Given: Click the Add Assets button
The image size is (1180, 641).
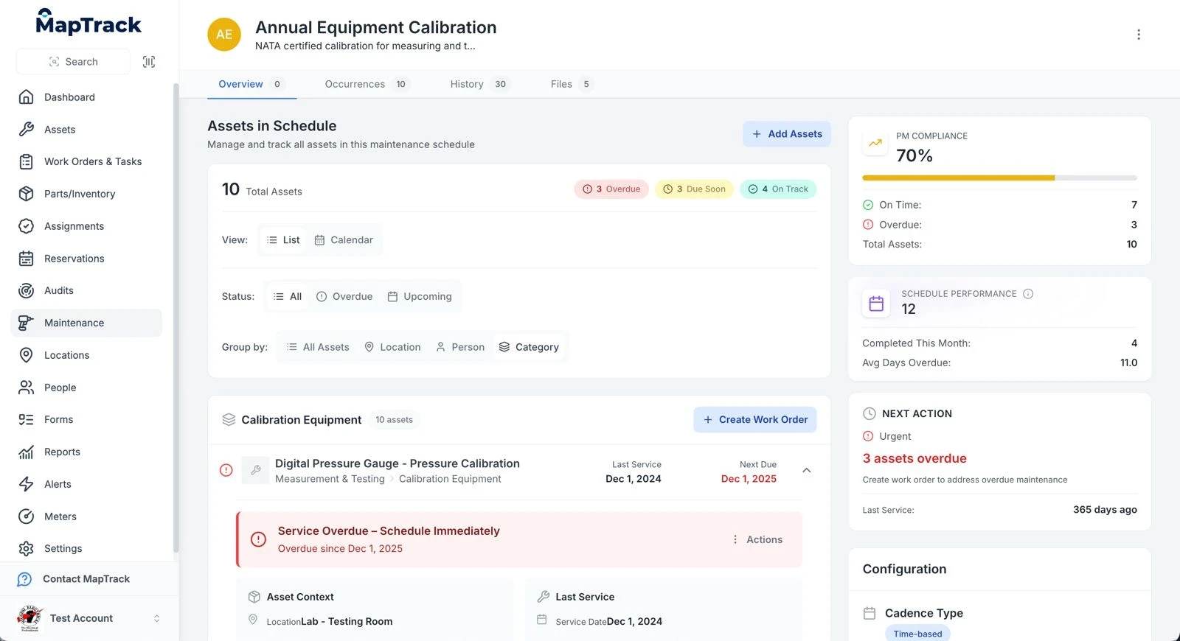Looking at the screenshot, I should 787,134.
